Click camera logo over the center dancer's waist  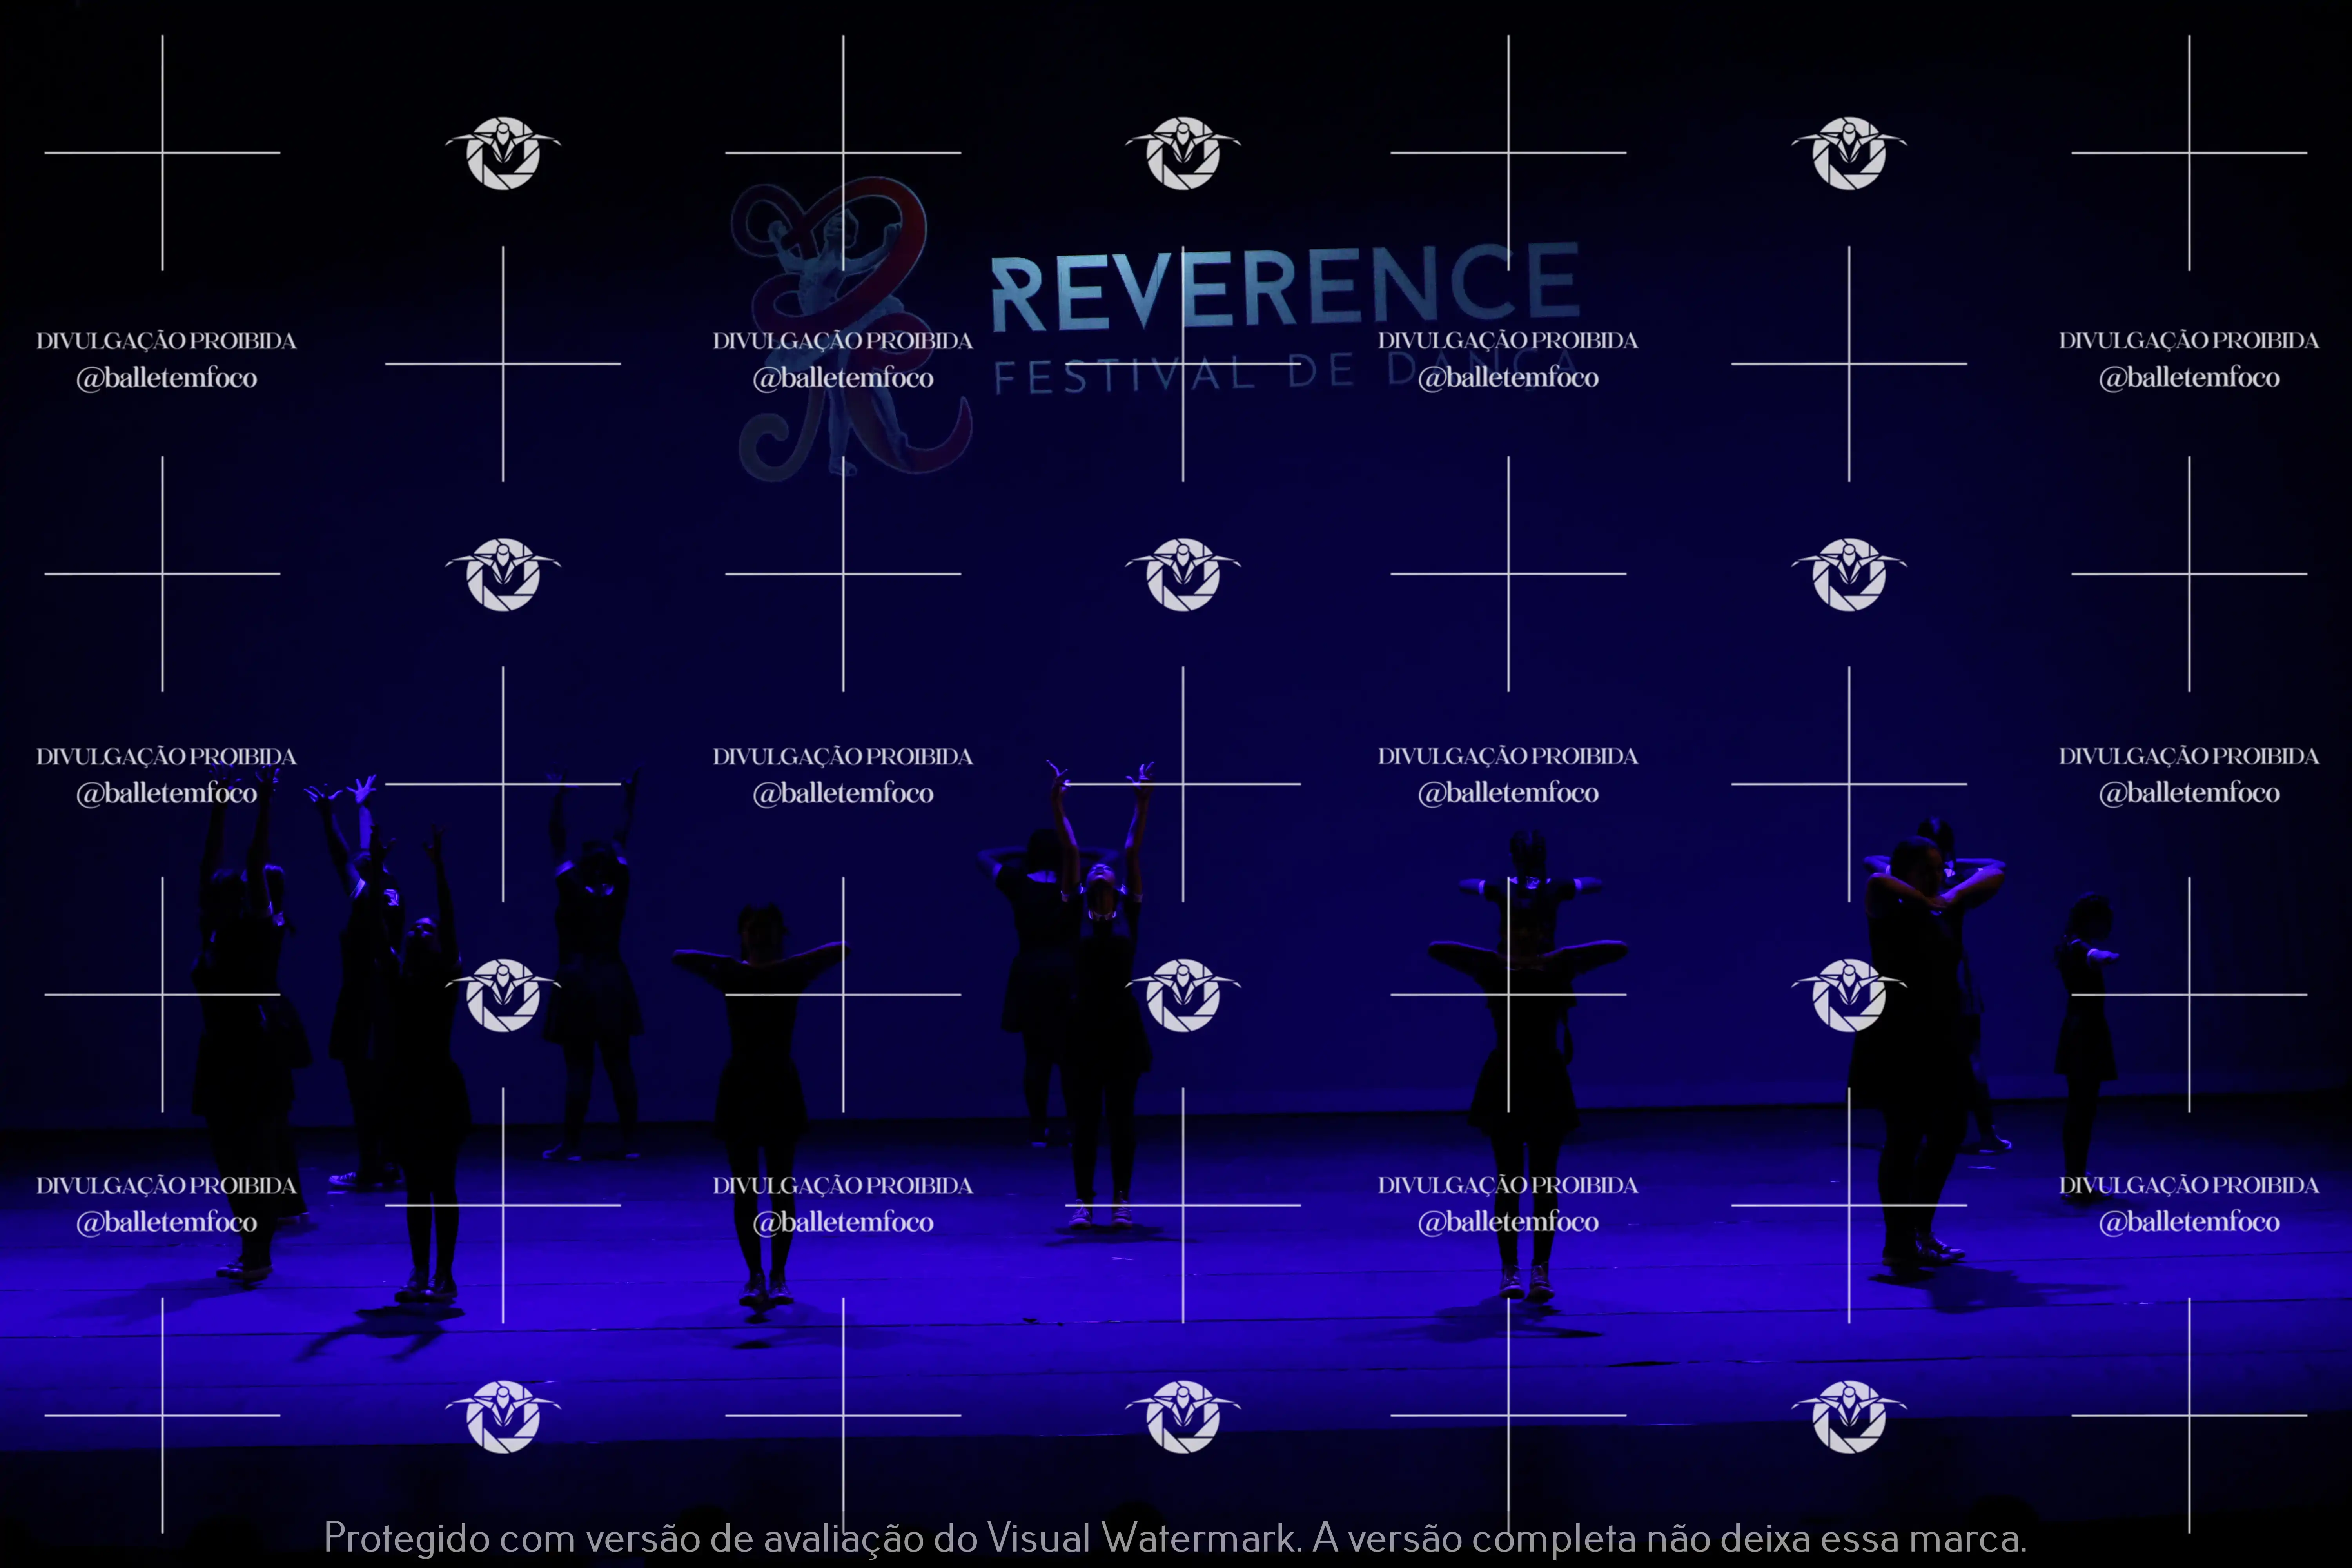1183,995
